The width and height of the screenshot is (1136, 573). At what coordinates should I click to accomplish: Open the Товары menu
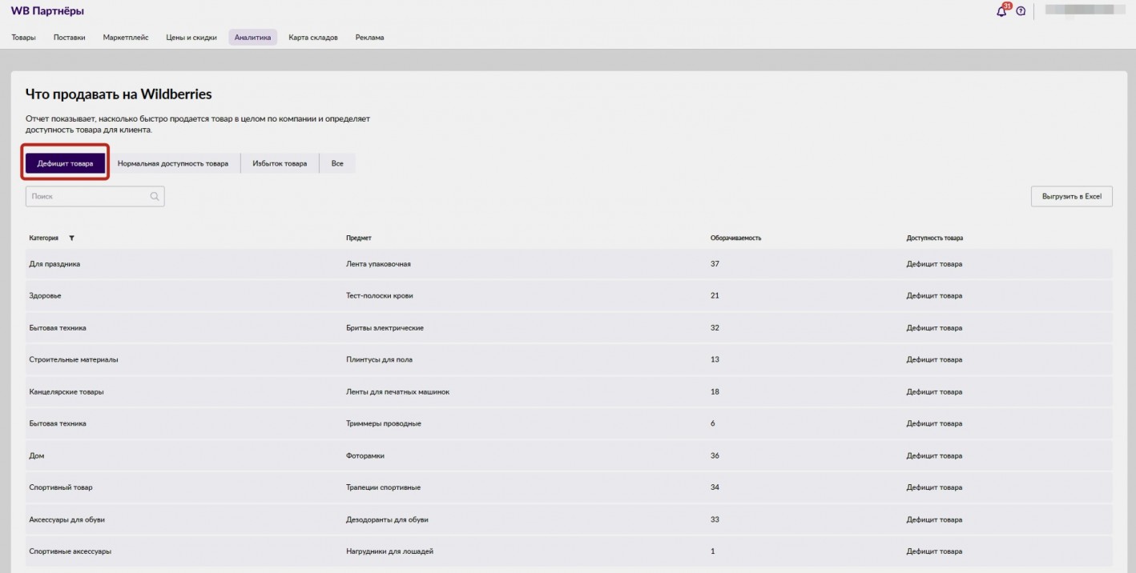pyautogui.click(x=23, y=38)
